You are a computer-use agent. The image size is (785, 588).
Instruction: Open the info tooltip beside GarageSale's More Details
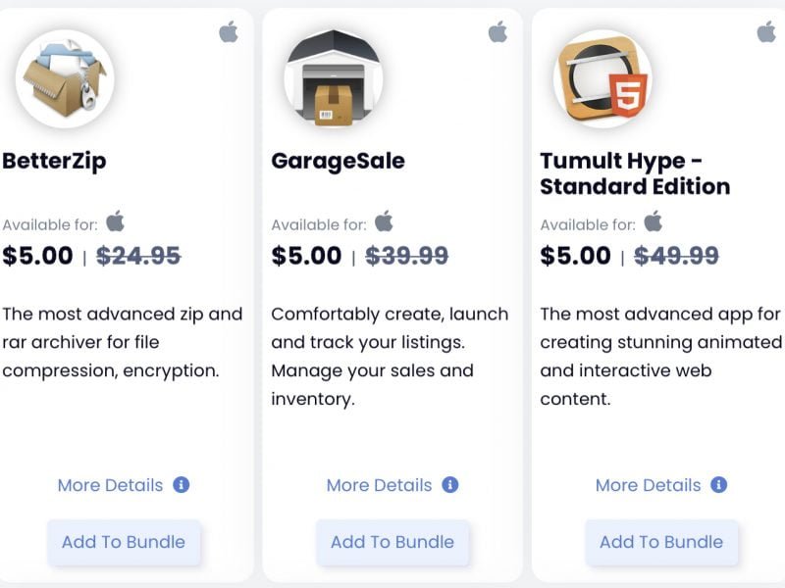point(450,484)
